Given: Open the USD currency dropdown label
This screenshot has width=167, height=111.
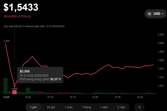Looking at the screenshot, I should (x=157, y=14).
